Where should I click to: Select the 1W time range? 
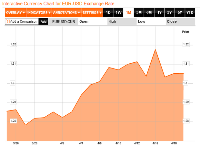point(118,13)
